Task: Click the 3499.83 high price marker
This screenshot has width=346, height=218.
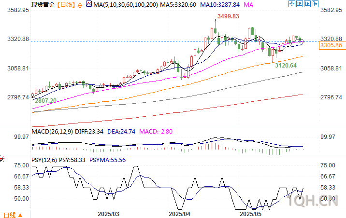Action: click(228, 16)
